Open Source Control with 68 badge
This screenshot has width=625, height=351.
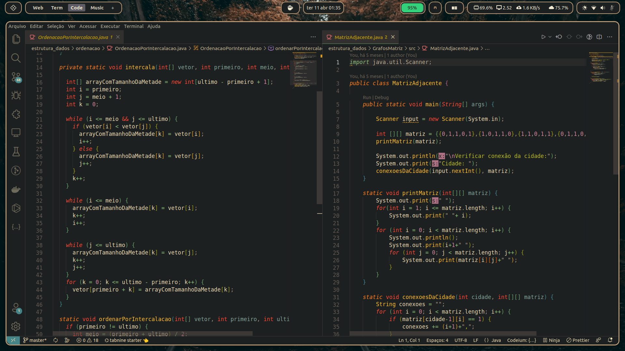tap(16, 77)
